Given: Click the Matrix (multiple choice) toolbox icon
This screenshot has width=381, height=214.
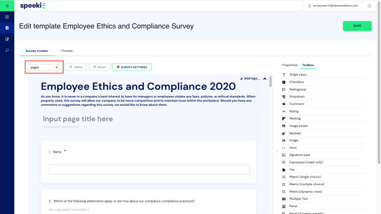Looking at the screenshot, I should pyautogui.click(x=284, y=184).
